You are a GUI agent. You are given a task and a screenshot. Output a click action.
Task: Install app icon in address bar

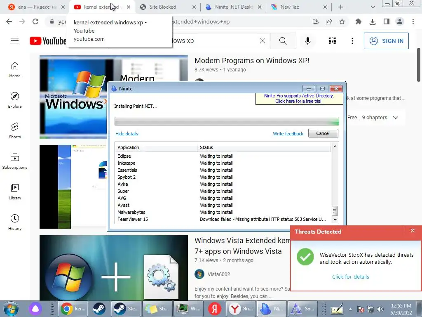tap(316, 21)
